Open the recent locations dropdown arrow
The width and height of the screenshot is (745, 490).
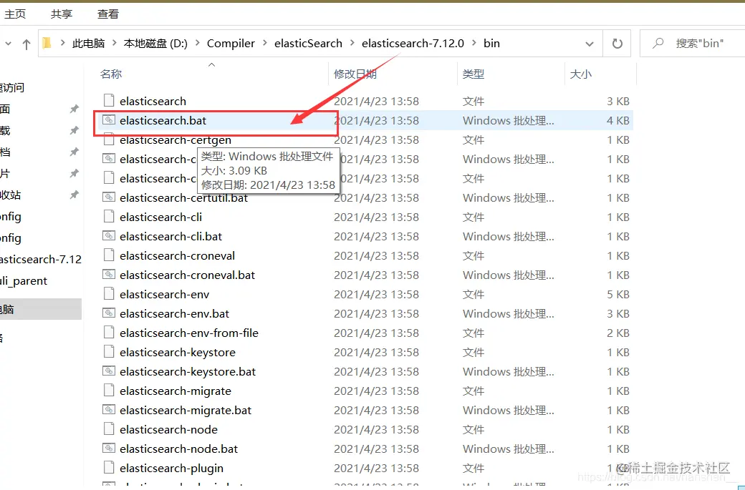click(x=8, y=44)
